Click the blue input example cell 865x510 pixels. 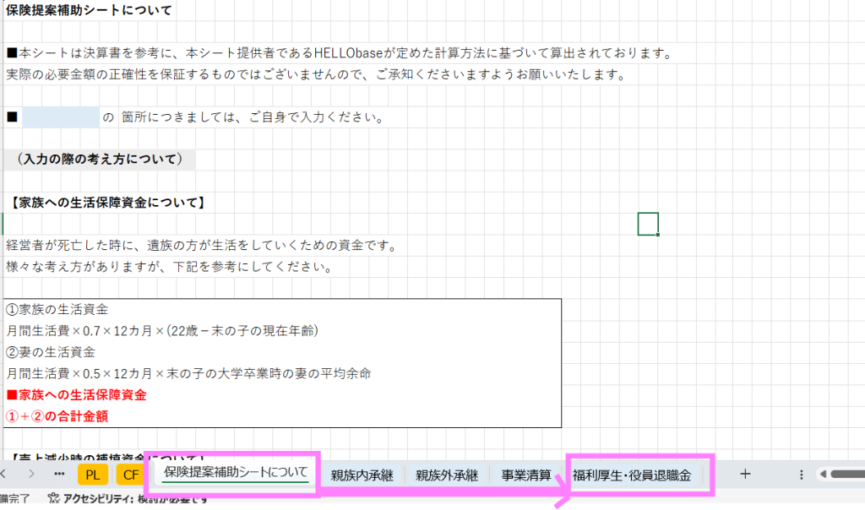click(61, 117)
